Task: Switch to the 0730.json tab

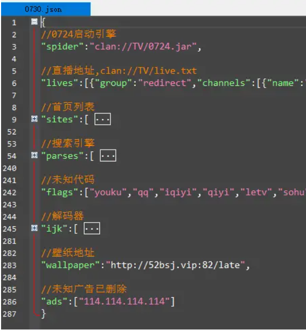Action: 46,9
